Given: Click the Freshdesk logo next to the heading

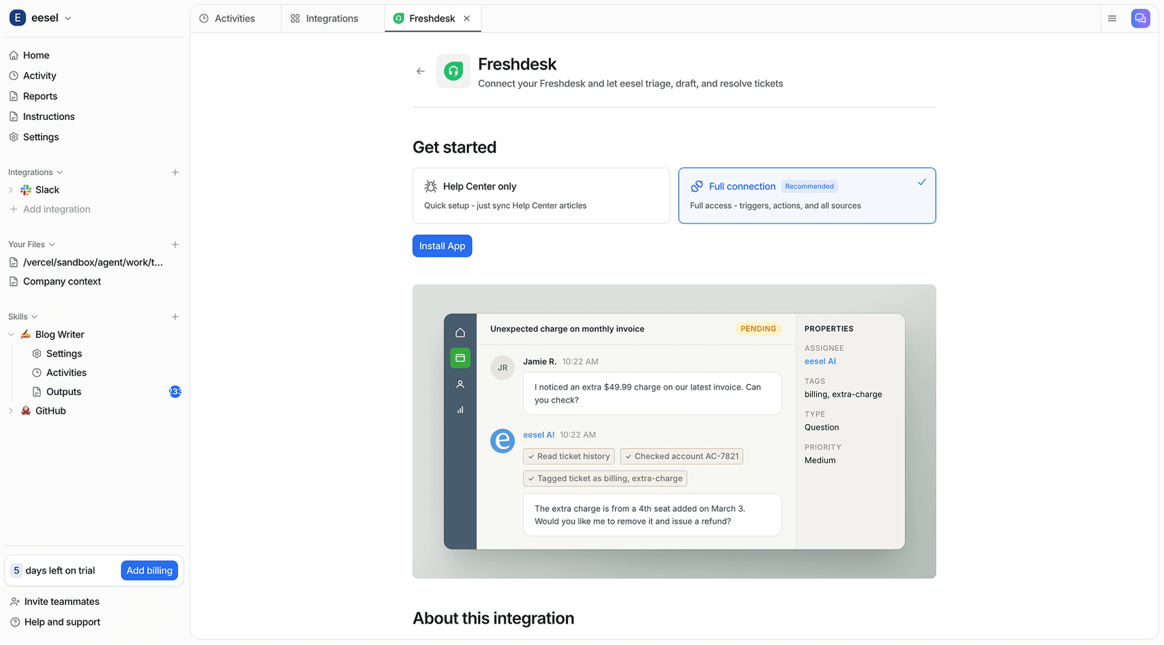Looking at the screenshot, I should (454, 71).
